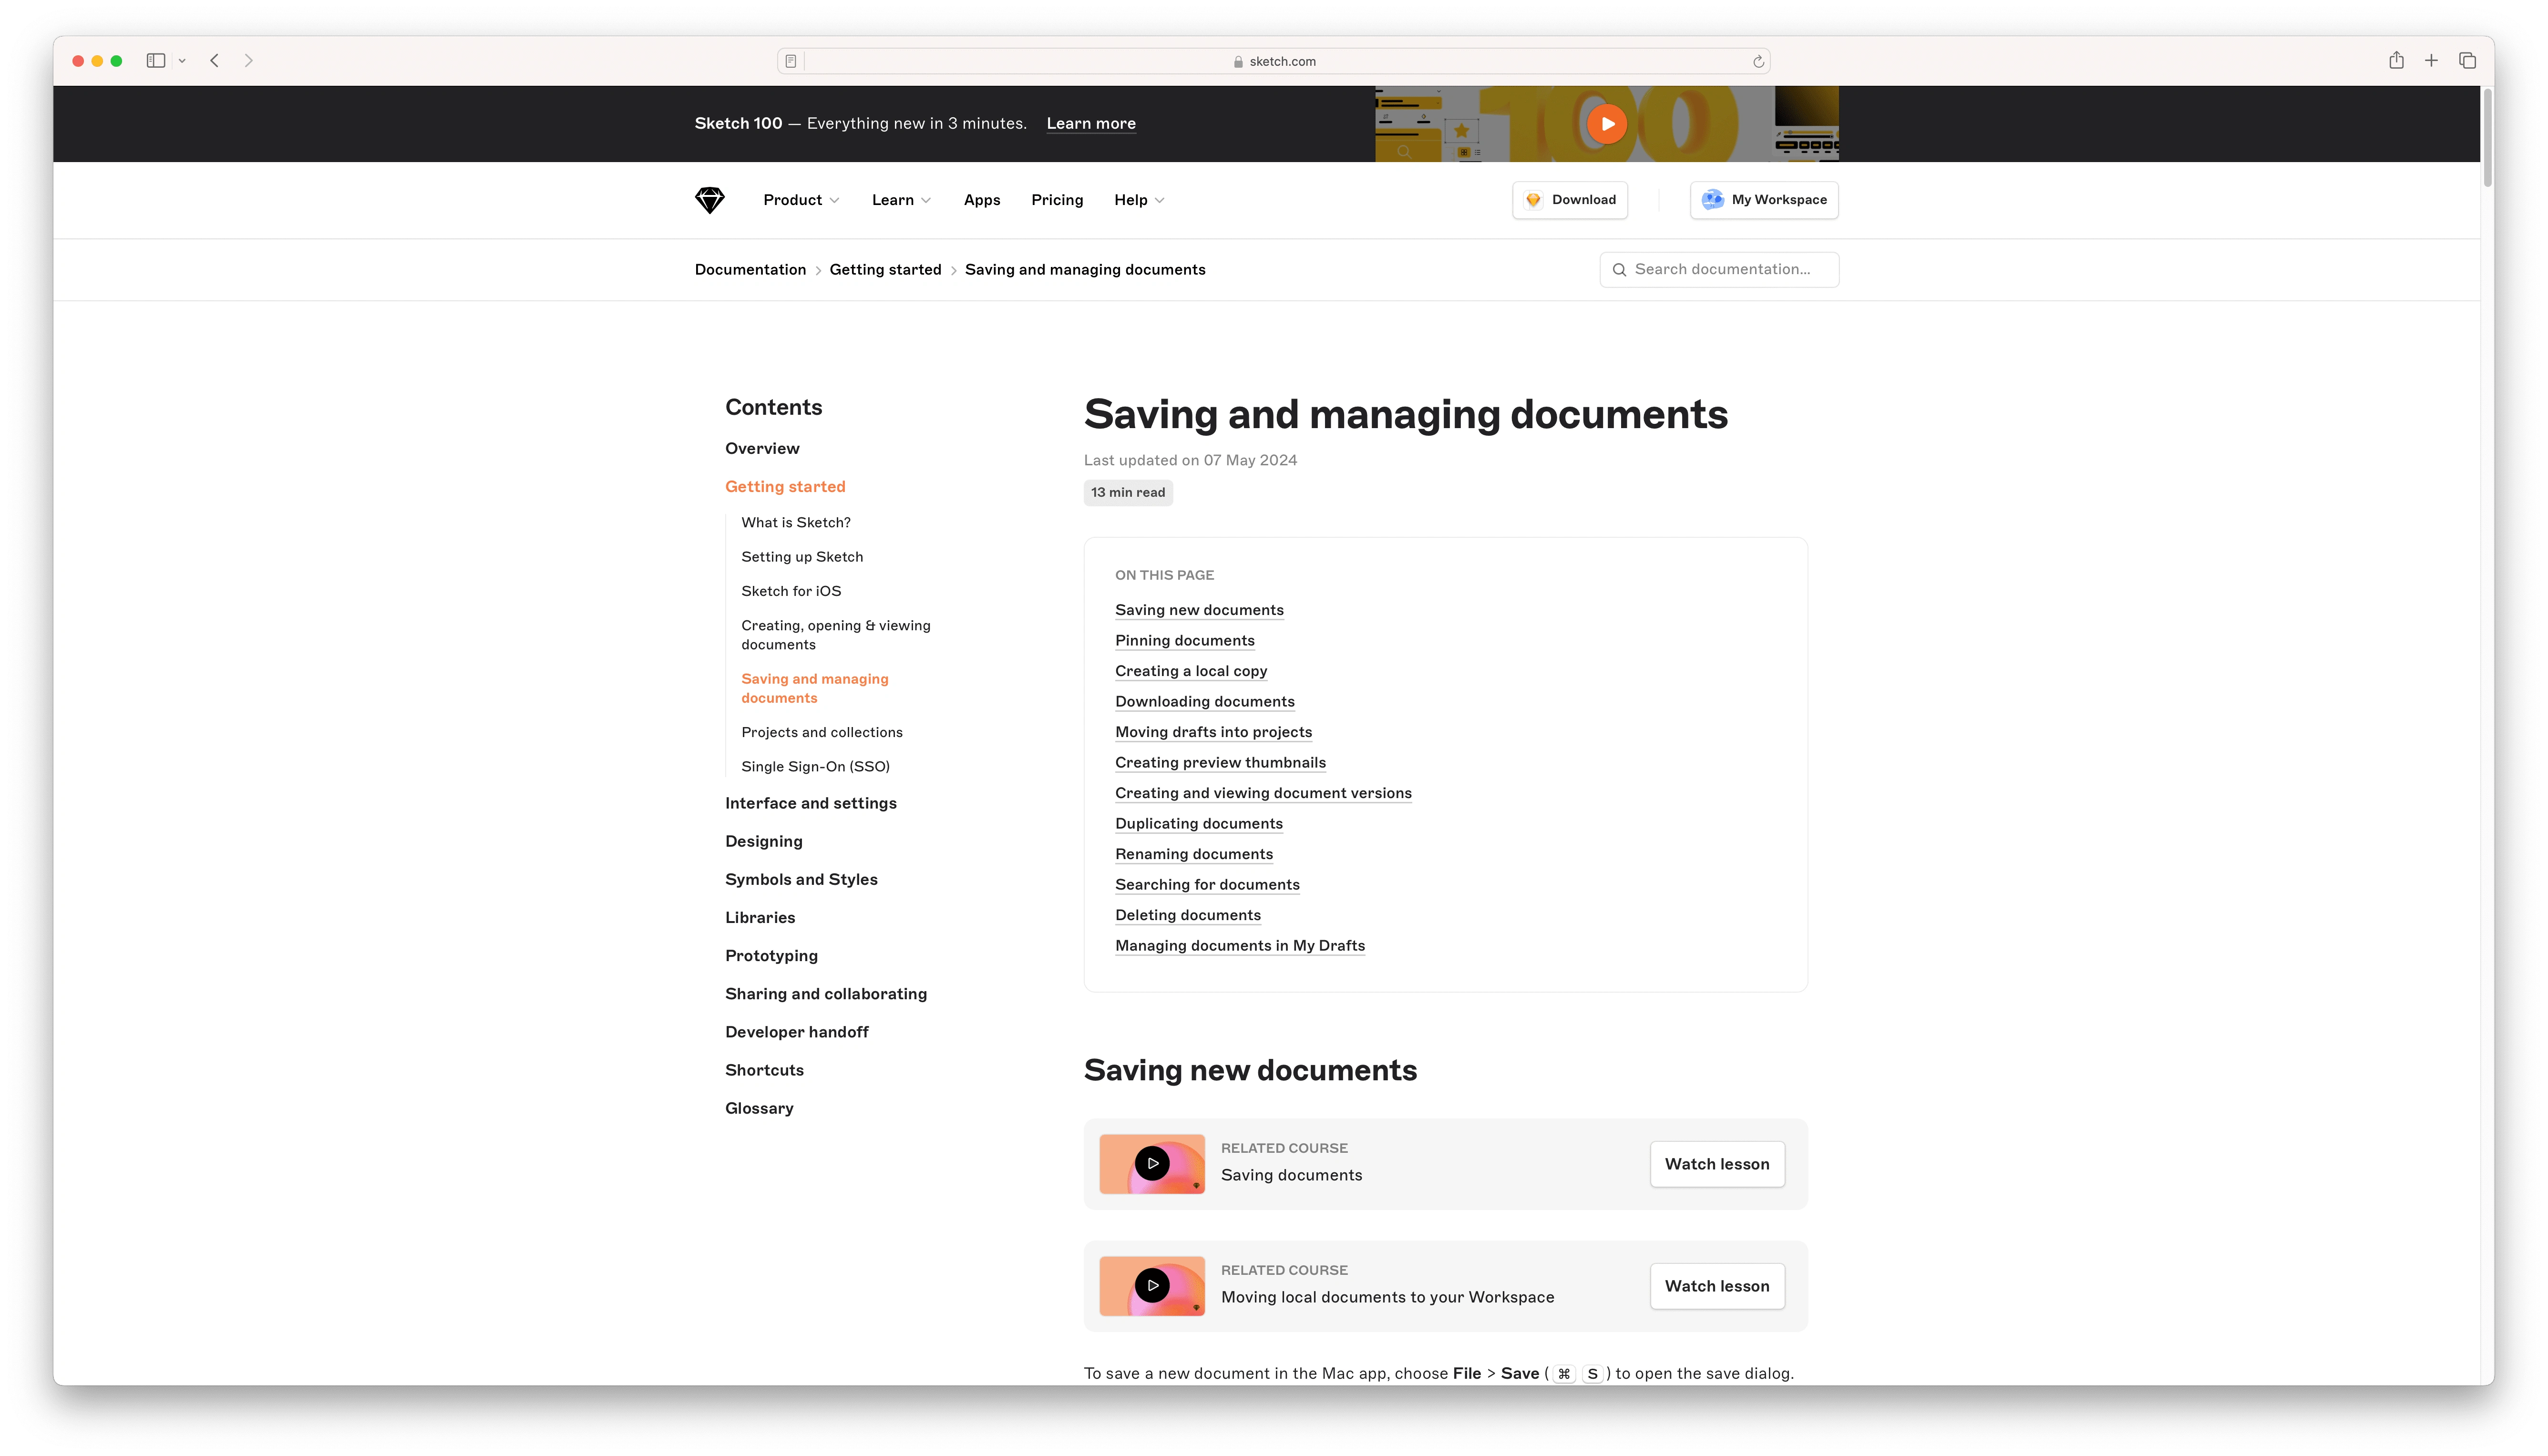This screenshot has height=1456, width=2548.
Task: Go back using Safari back arrow
Action: point(214,61)
